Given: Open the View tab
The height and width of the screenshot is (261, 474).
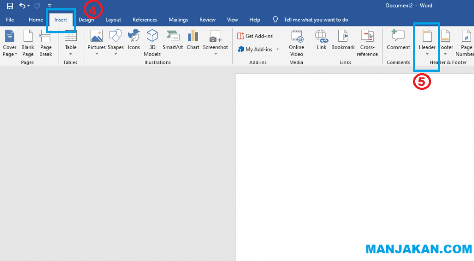Looking at the screenshot, I should [x=232, y=19].
